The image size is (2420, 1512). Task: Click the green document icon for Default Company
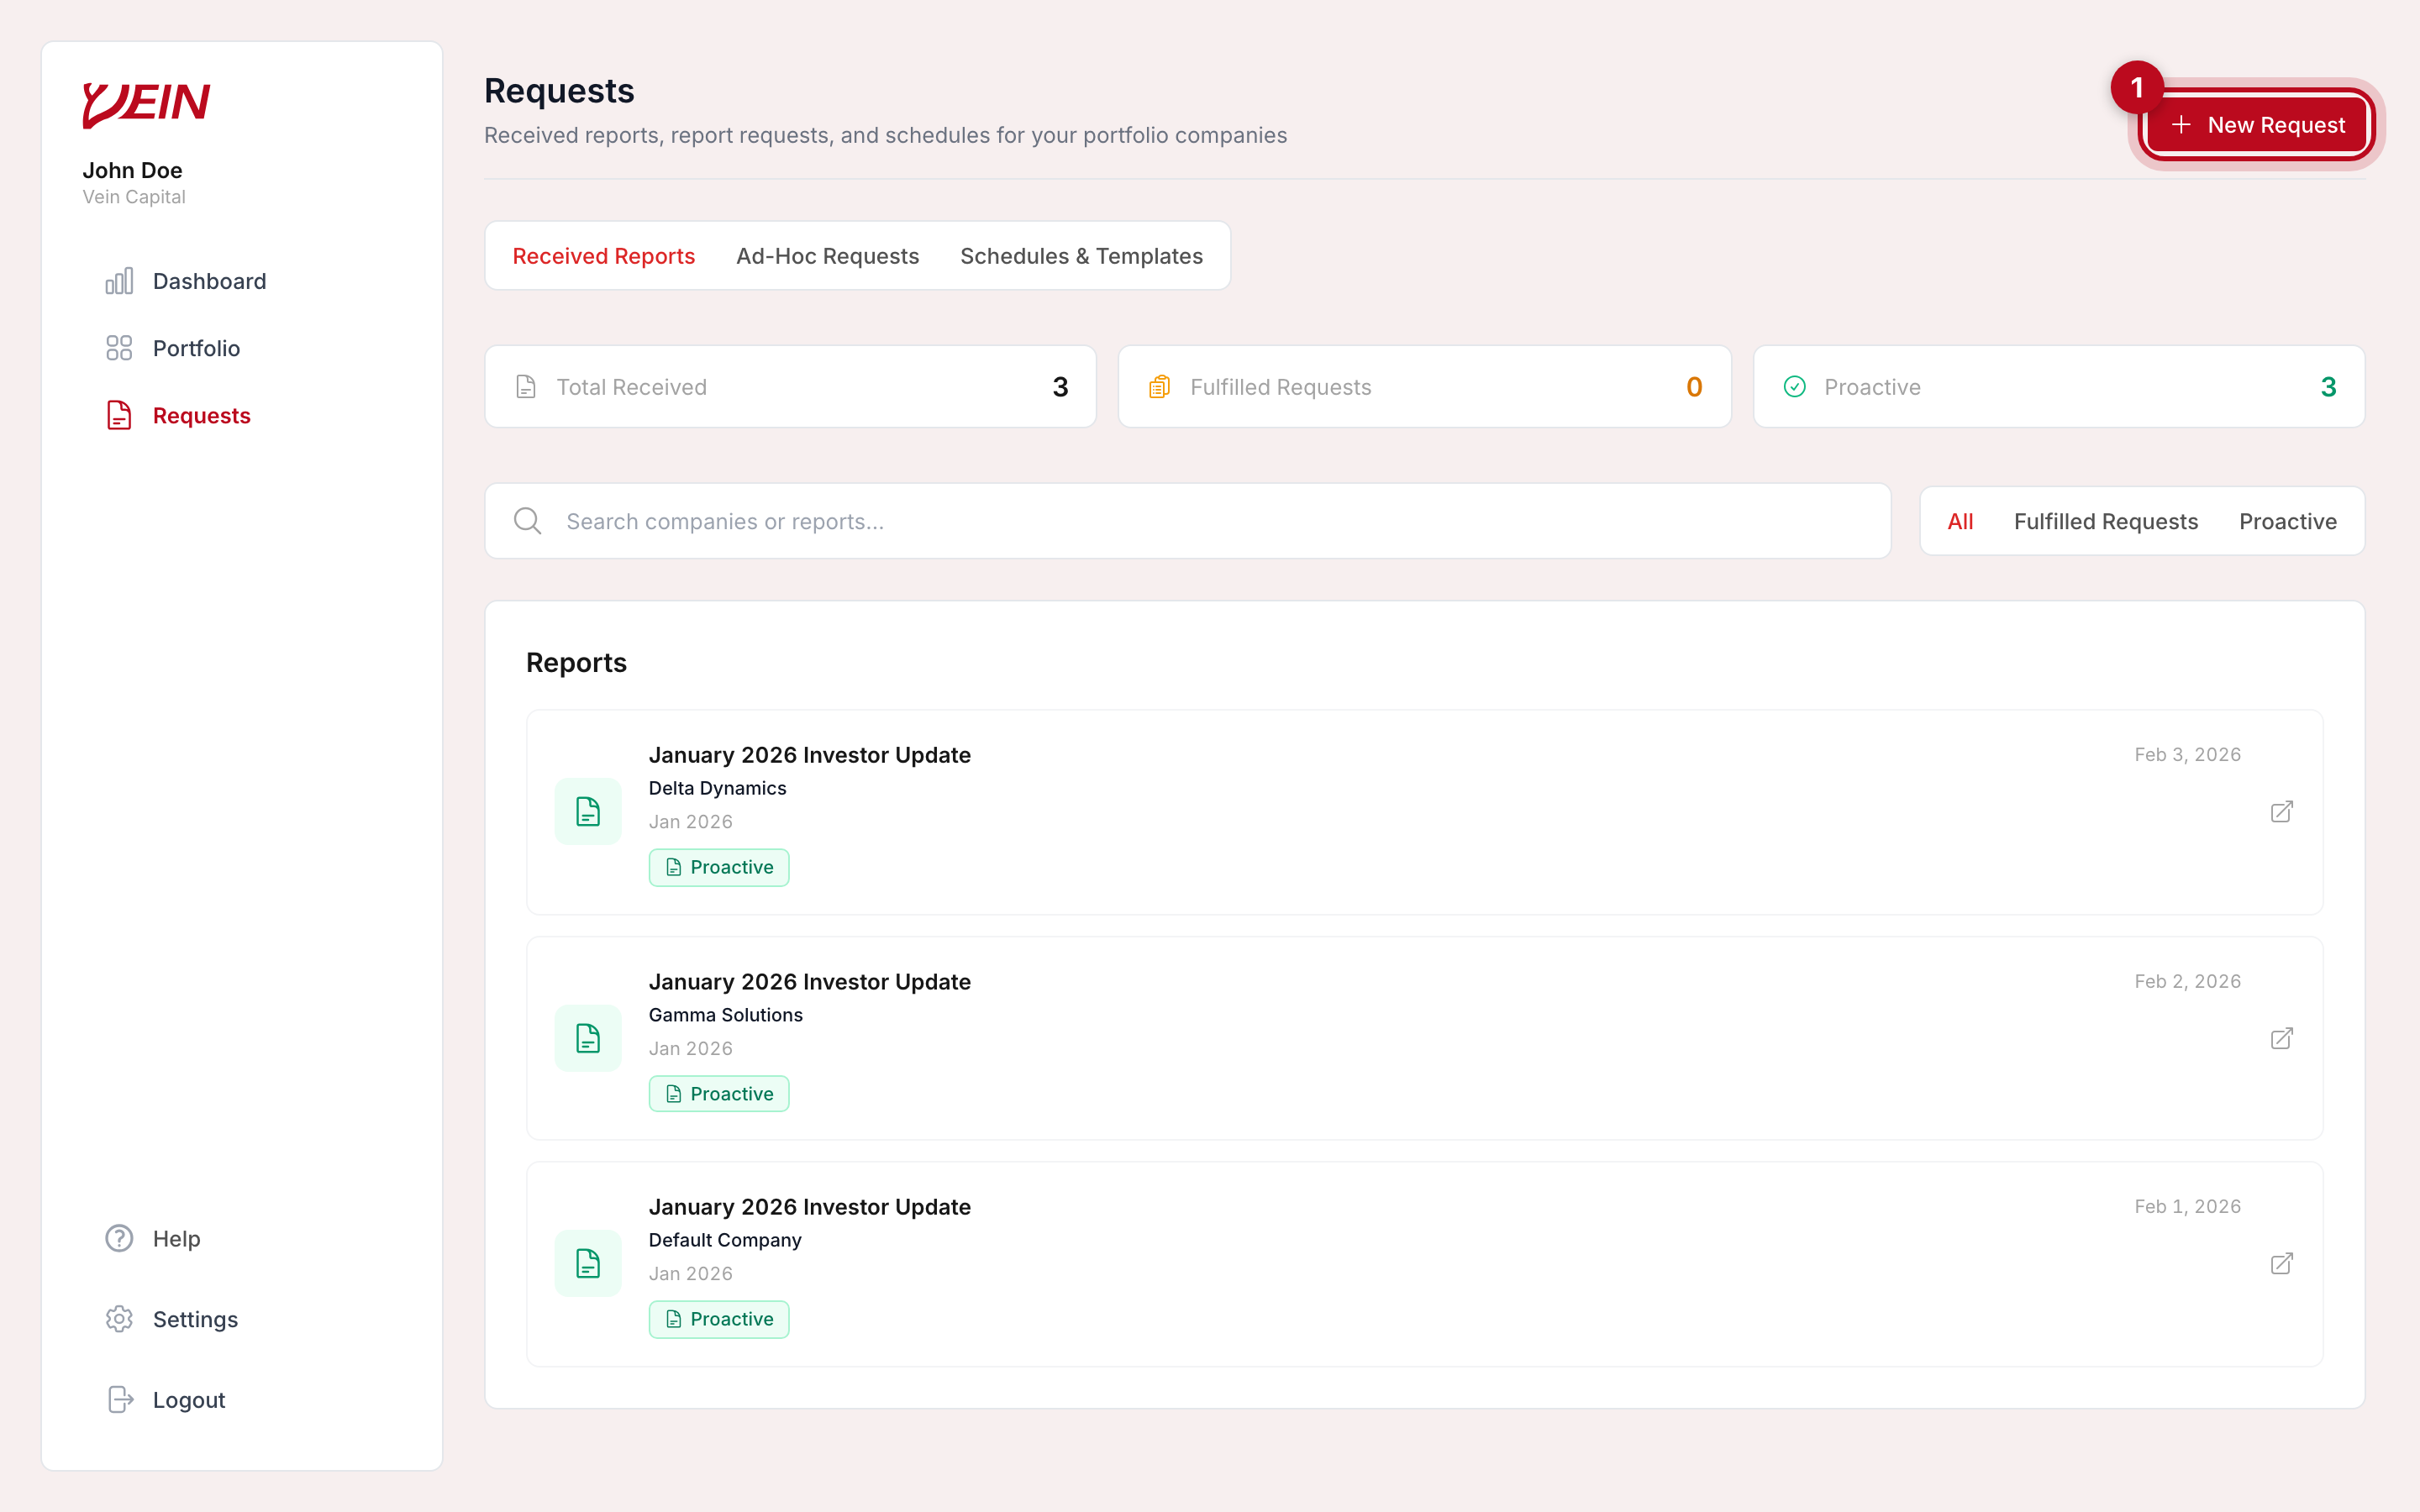pyautogui.click(x=588, y=1263)
